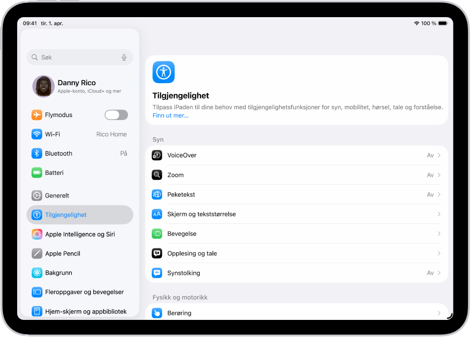The width and height of the screenshot is (471, 339).
Task: Tap the green Batteri icon
Action: pyautogui.click(x=37, y=173)
